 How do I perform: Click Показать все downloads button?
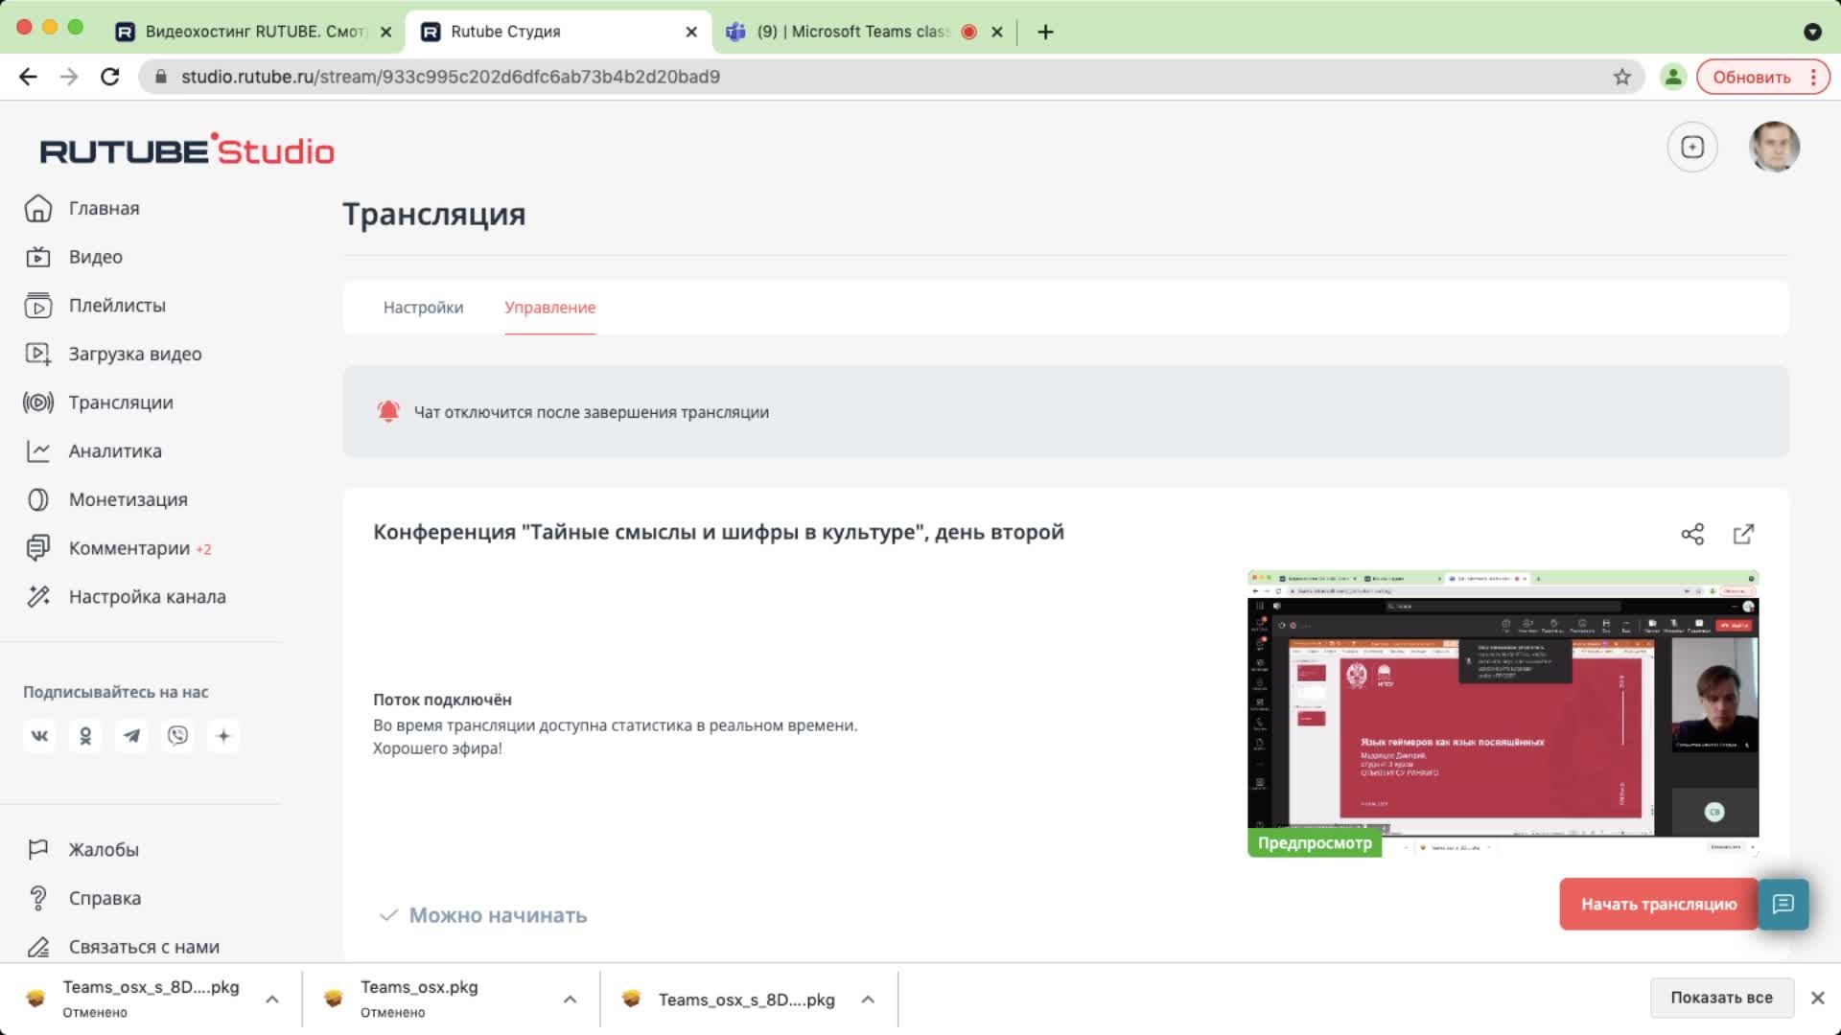click(x=1720, y=998)
